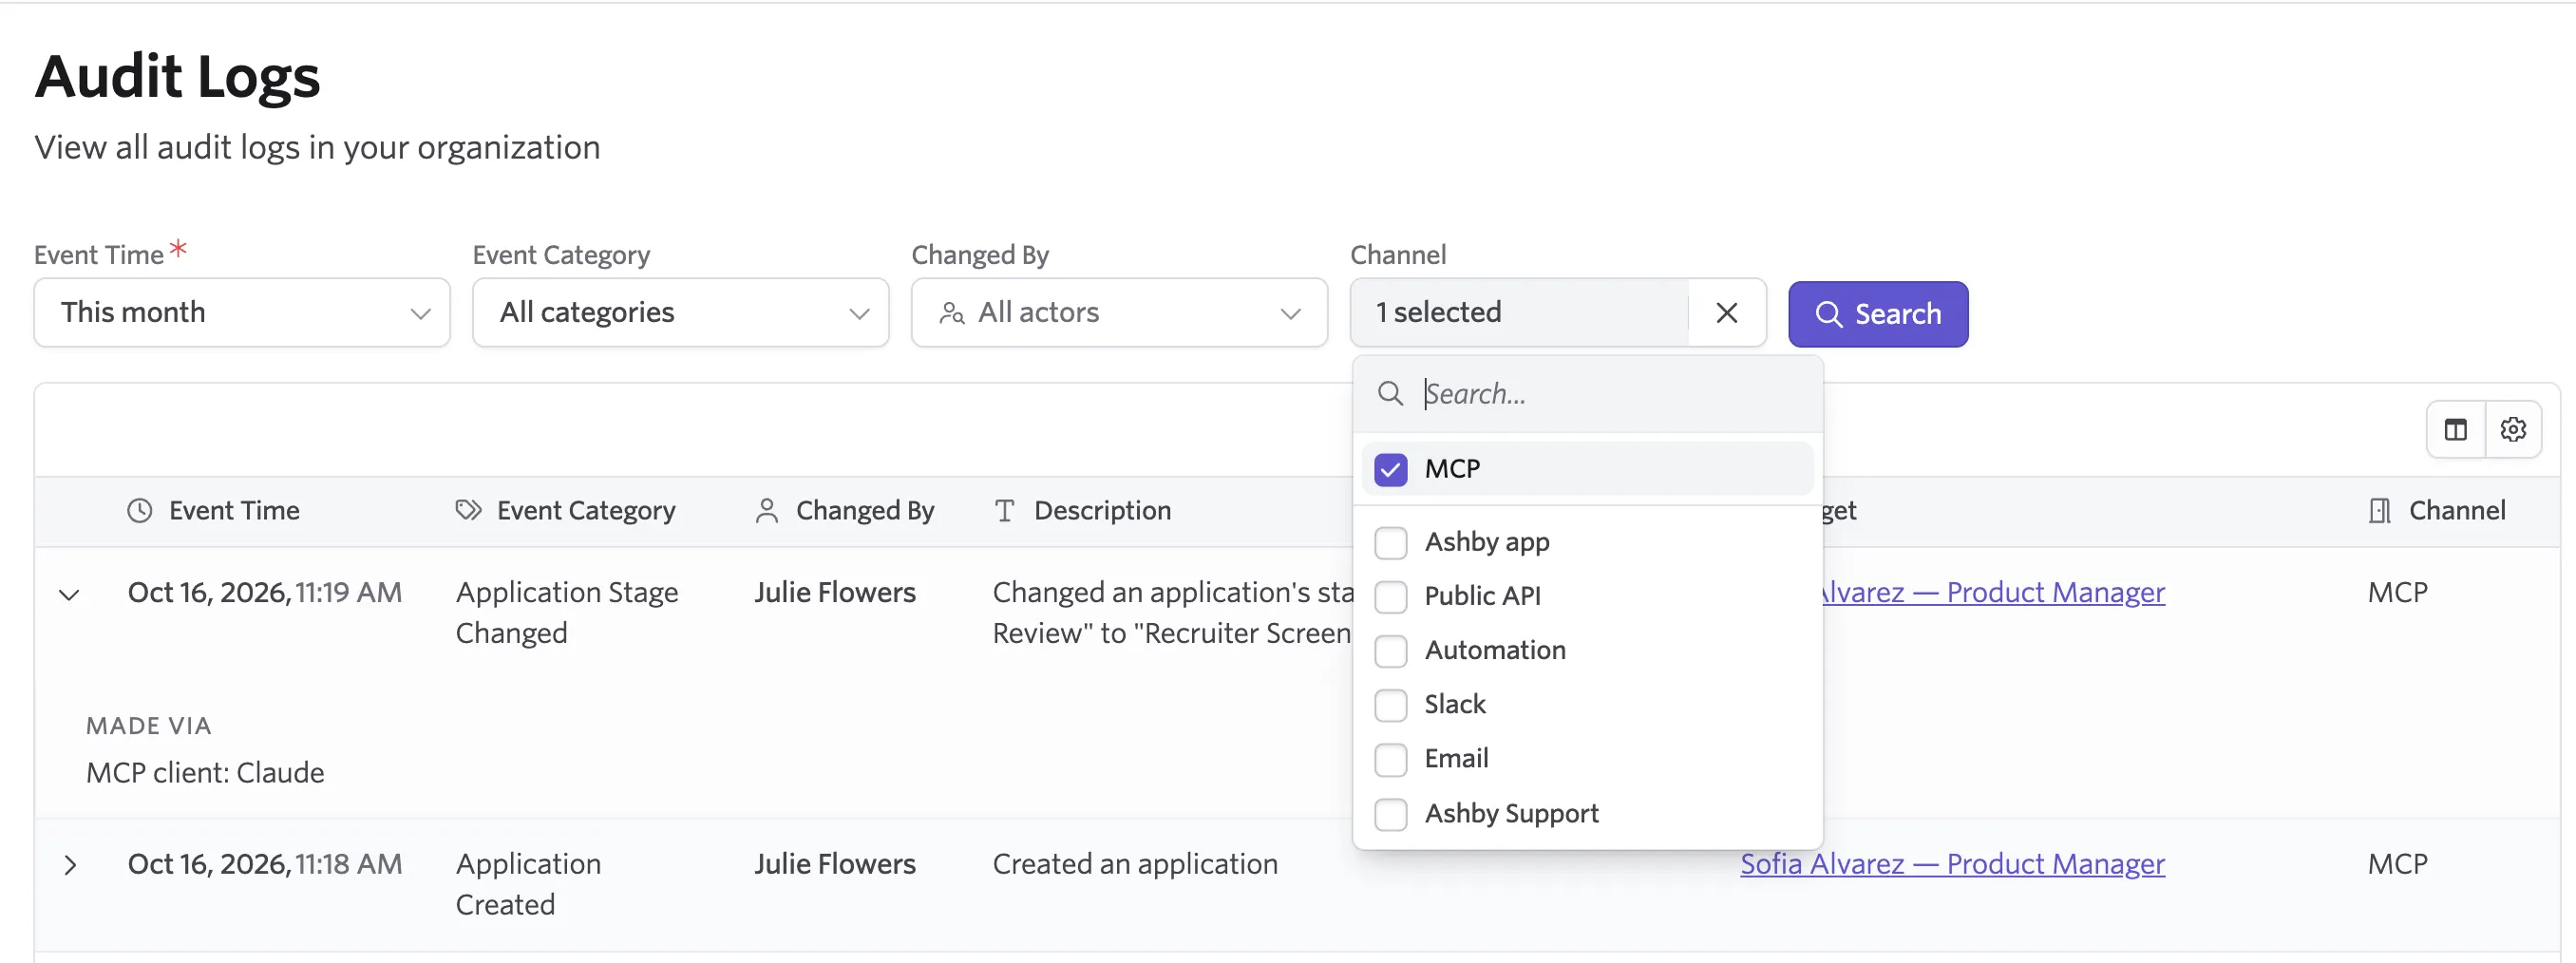Open the All categories dropdown

pos(680,313)
